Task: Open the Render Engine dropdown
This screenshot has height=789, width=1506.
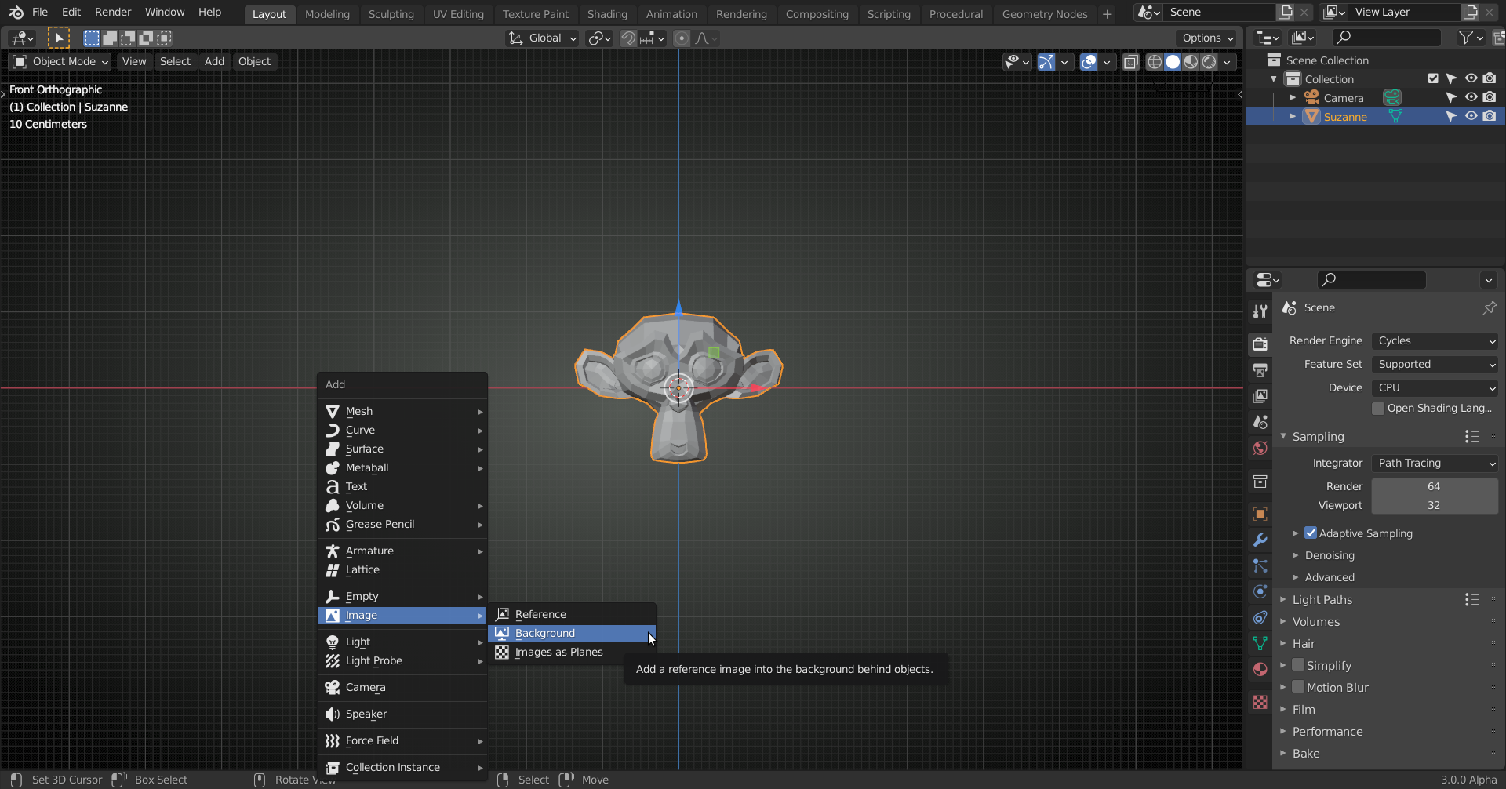Action: (1434, 340)
